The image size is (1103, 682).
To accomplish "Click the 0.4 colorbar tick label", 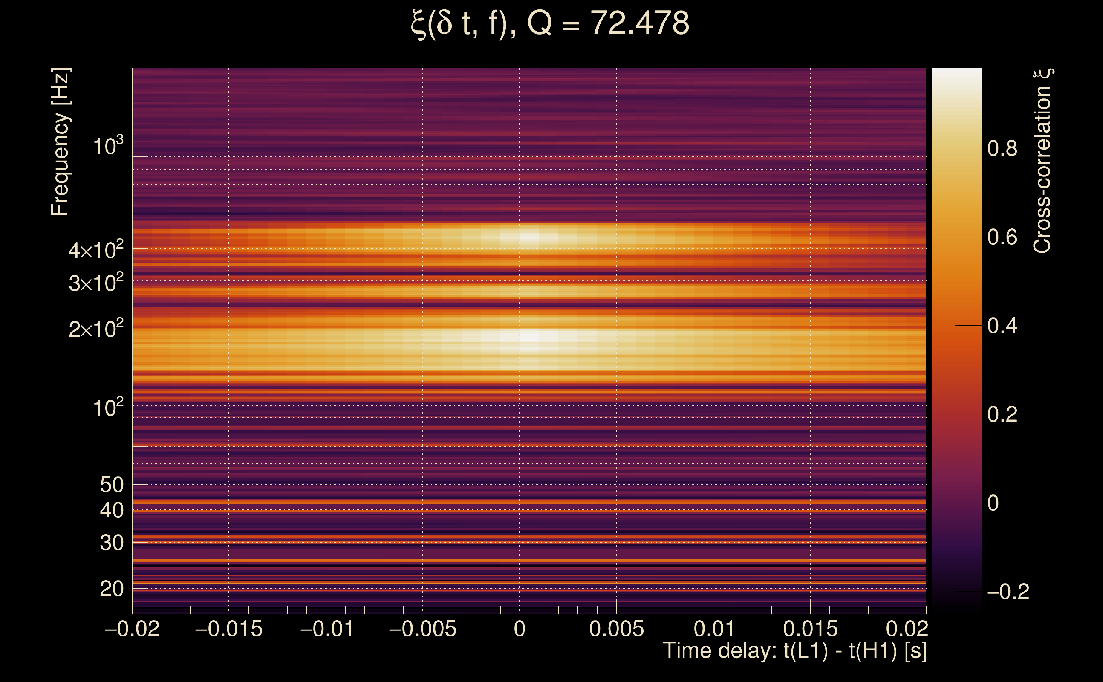I will tap(1002, 326).
